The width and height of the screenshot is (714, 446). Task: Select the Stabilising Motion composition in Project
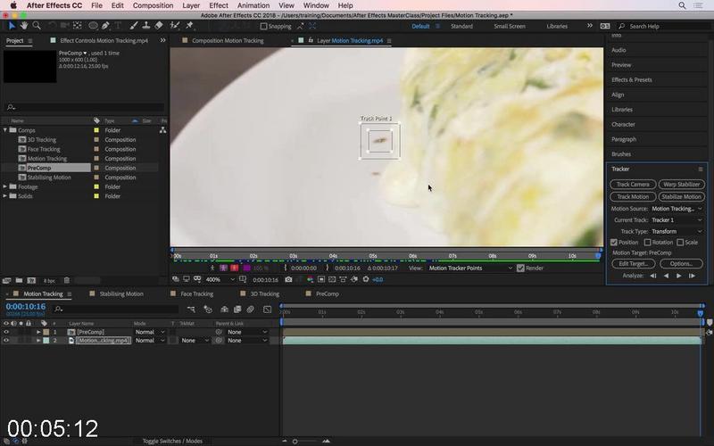click(x=49, y=178)
